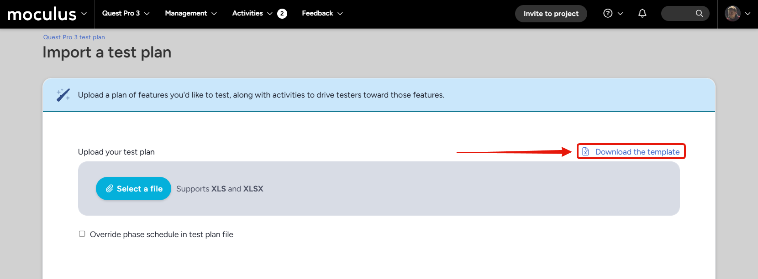Screen dimensions: 758x279
Task: Open the notifications bell
Action: click(x=642, y=14)
